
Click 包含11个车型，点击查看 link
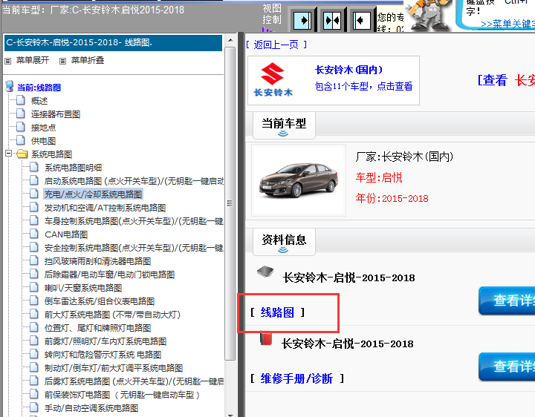363,86
